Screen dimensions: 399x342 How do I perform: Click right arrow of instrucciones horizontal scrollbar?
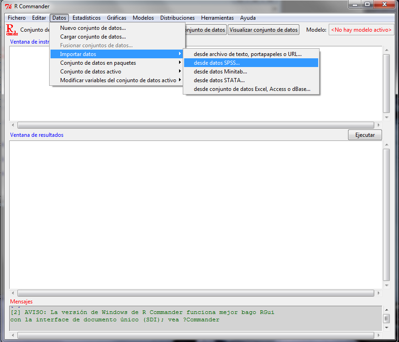[x=379, y=125]
